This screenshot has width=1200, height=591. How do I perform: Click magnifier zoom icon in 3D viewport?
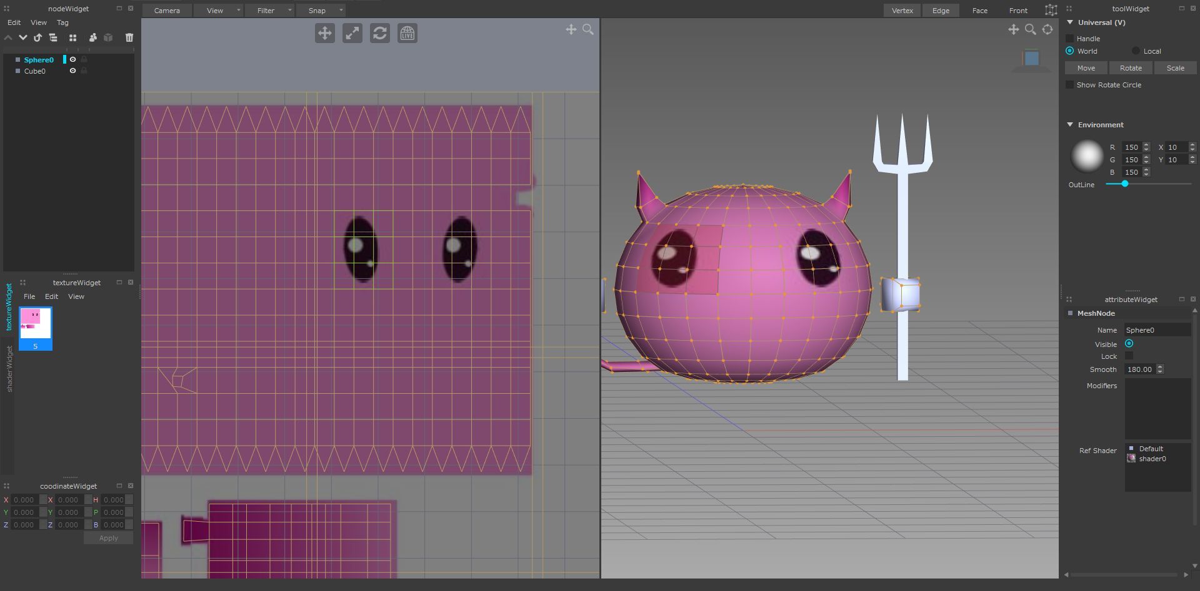(1031, 29)
